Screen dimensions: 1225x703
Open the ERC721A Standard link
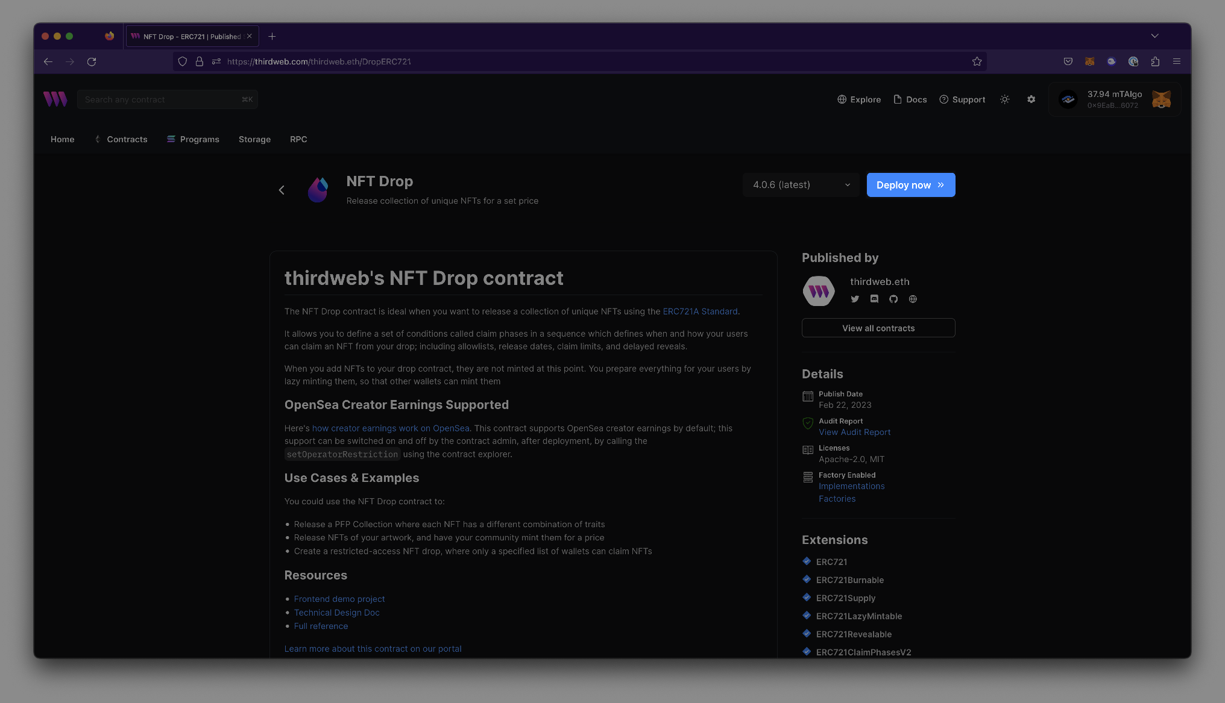coord(700,311)
